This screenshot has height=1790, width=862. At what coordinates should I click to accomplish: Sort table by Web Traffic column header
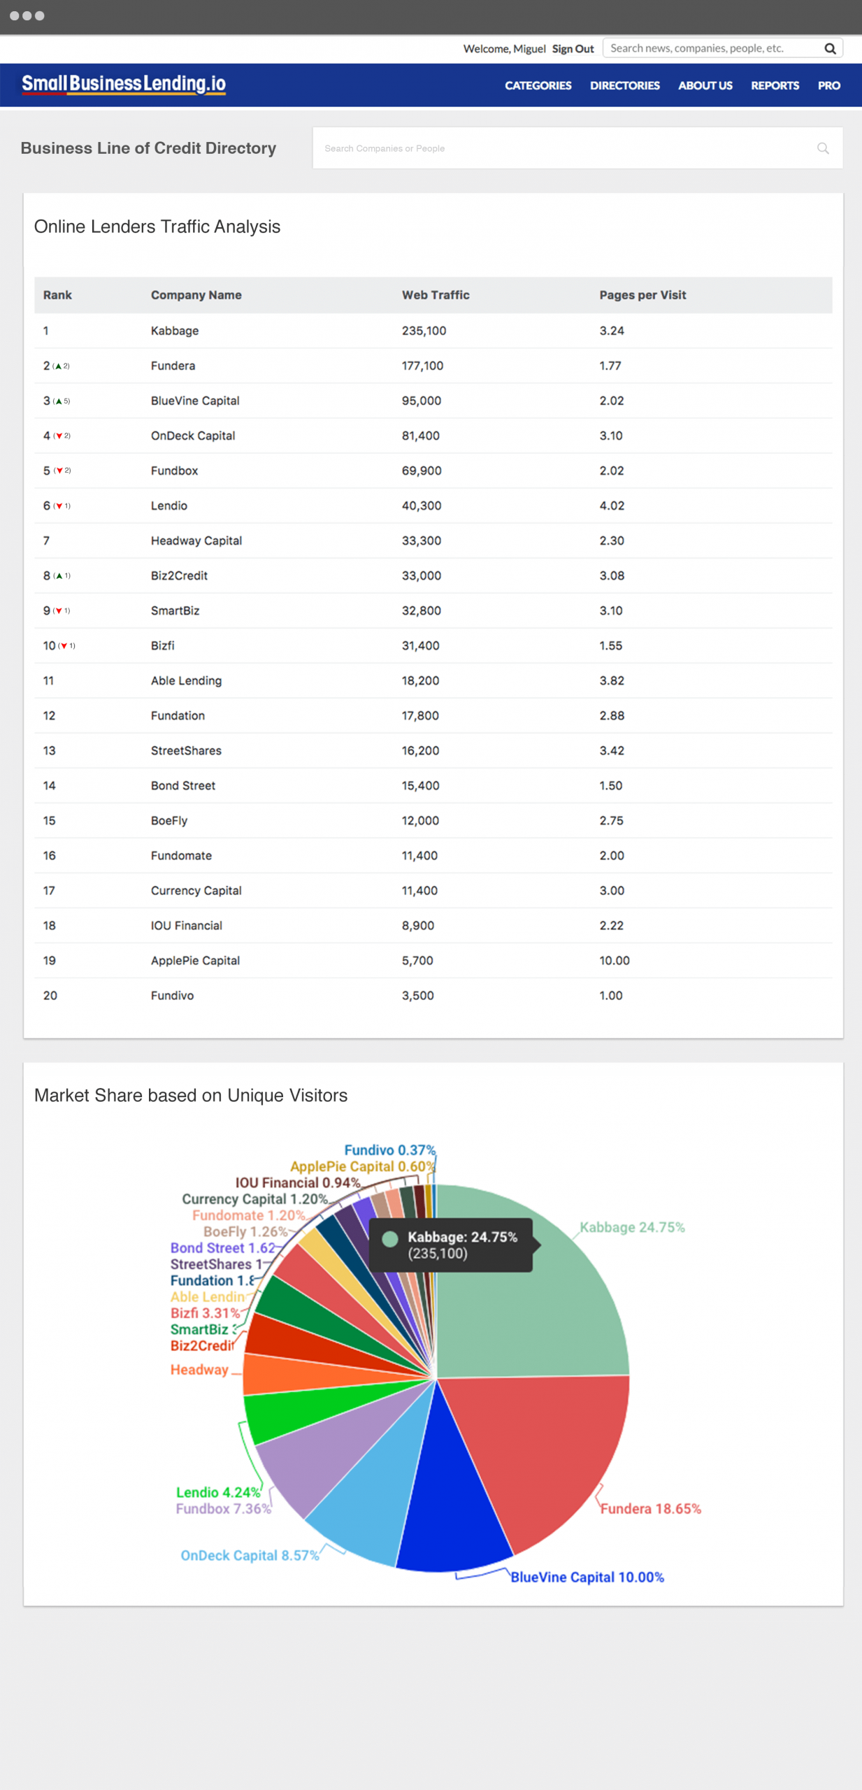435,295
